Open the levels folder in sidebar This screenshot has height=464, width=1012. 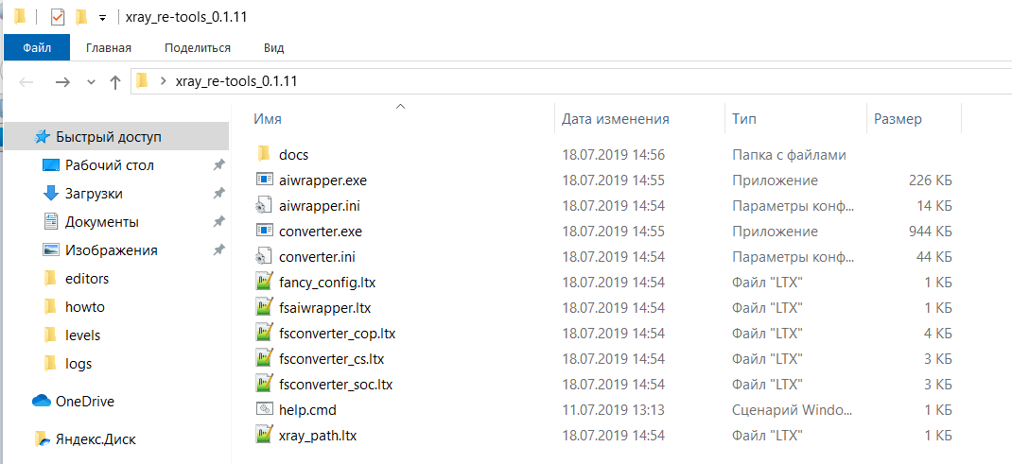point(82,335)
